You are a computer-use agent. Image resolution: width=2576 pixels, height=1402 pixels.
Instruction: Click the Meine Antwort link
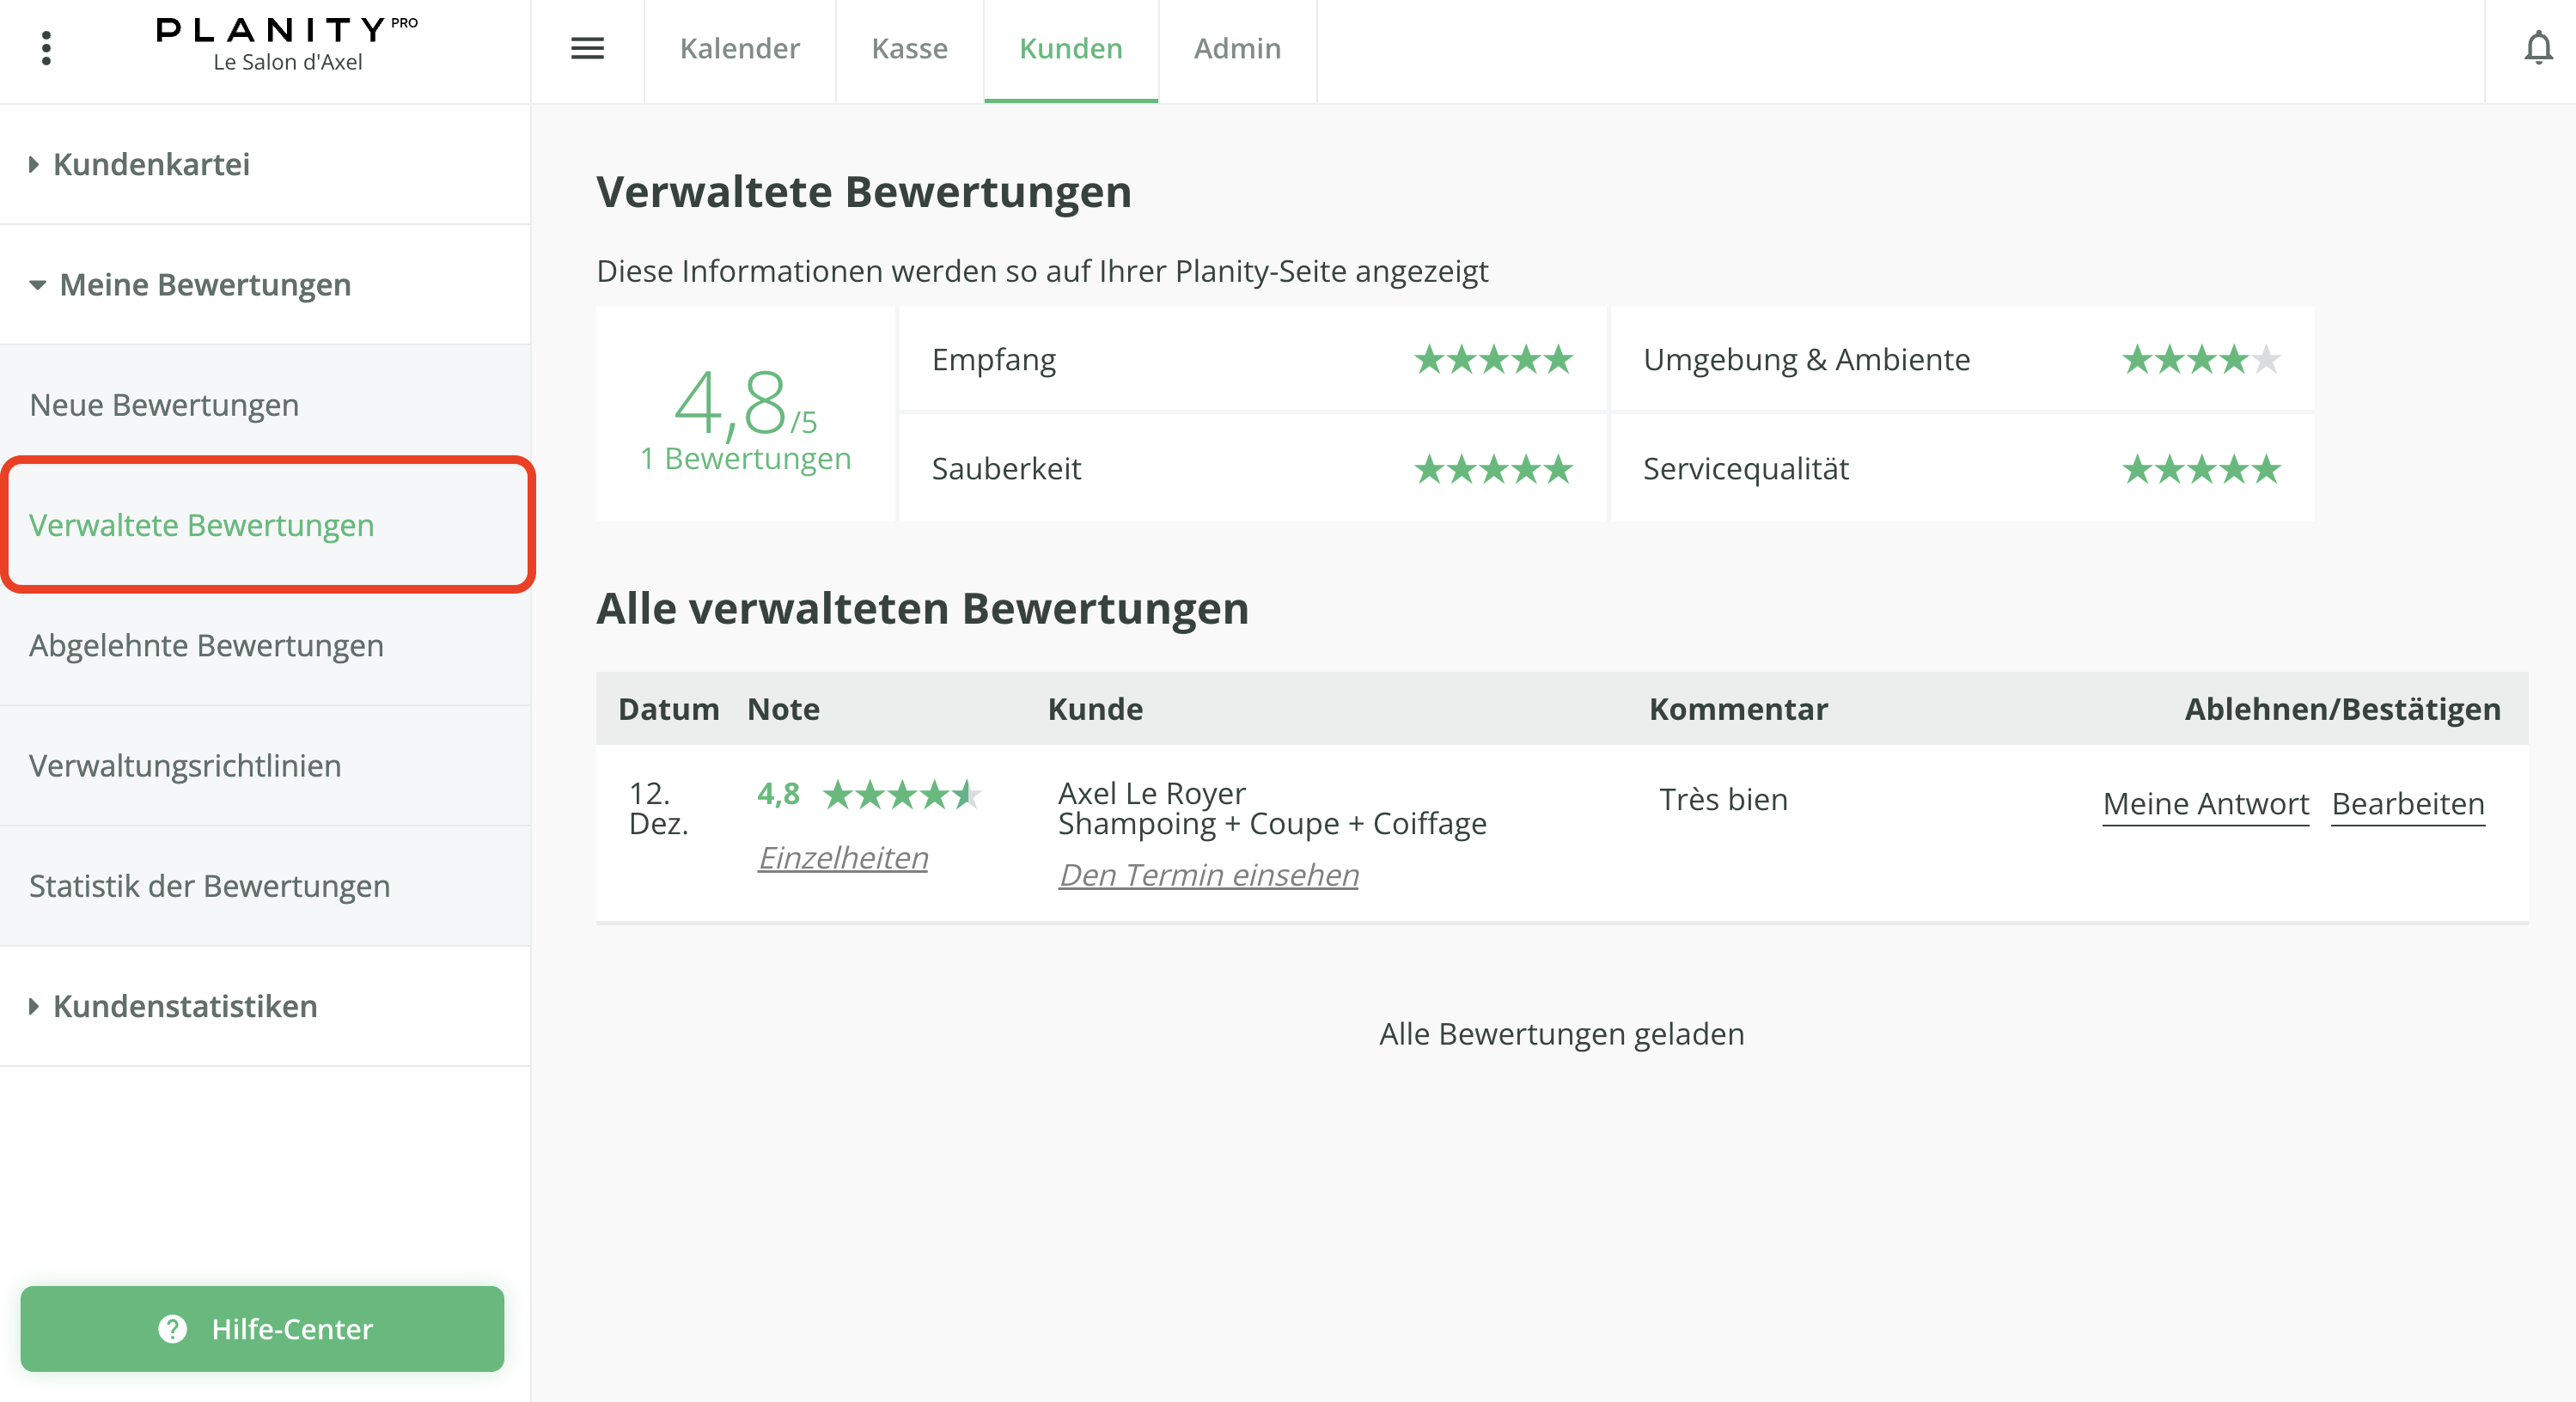(x=2205, y=804)
